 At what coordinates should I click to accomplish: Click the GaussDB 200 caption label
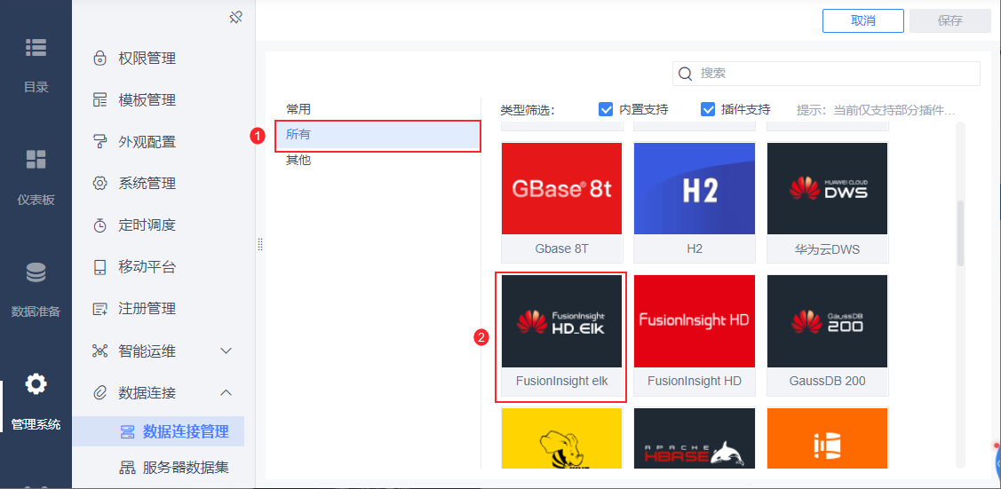click(828, 382)
